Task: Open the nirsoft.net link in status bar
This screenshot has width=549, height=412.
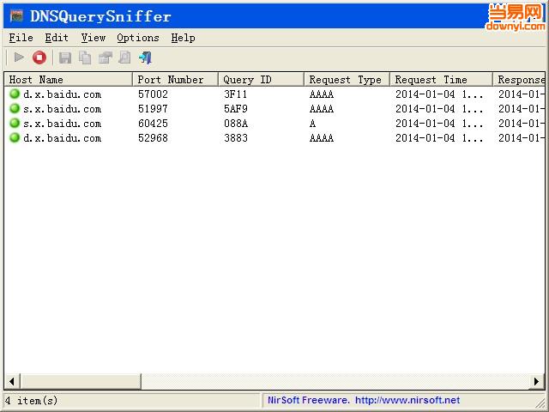Action: (x=407, y=400)
